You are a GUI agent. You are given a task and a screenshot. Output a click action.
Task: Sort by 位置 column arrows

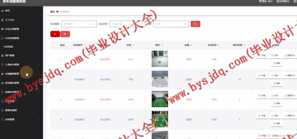[191, 45]
